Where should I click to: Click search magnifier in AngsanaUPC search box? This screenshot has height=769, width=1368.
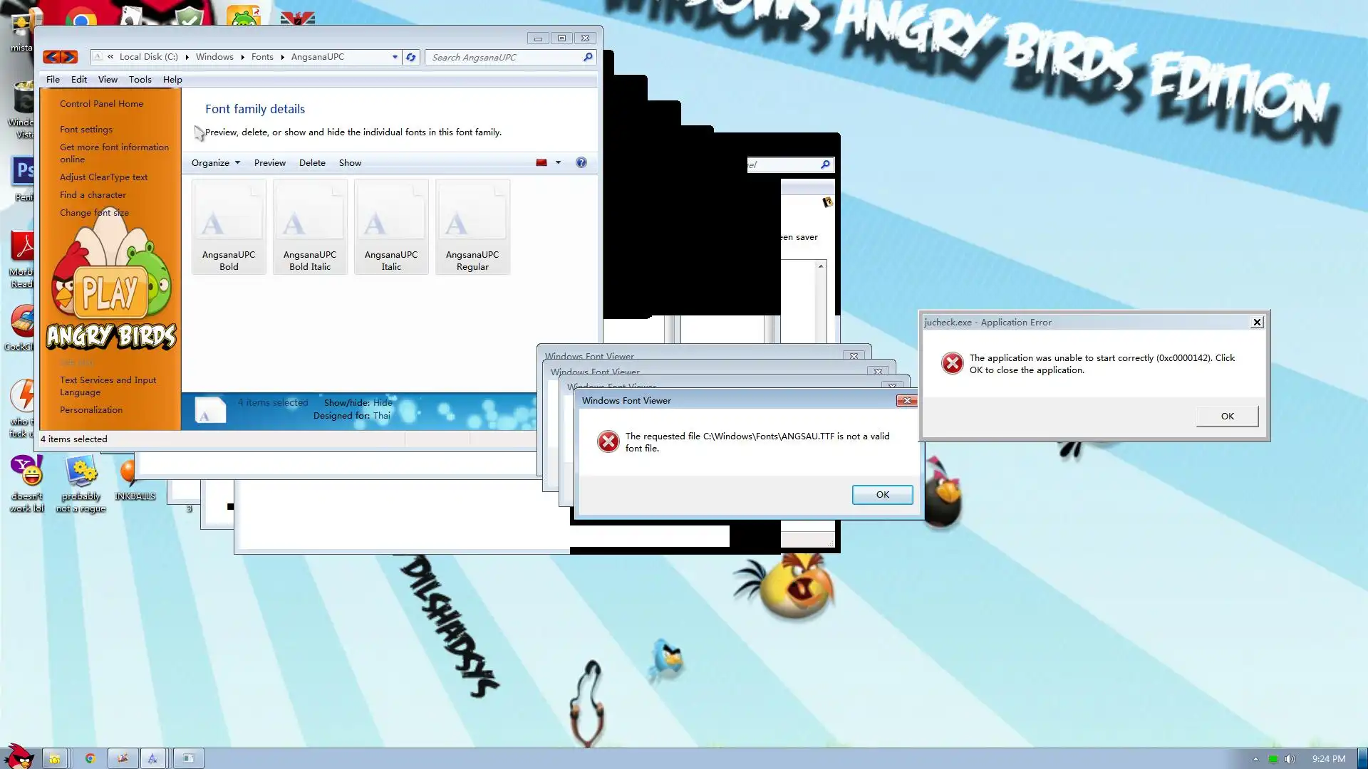588,57
